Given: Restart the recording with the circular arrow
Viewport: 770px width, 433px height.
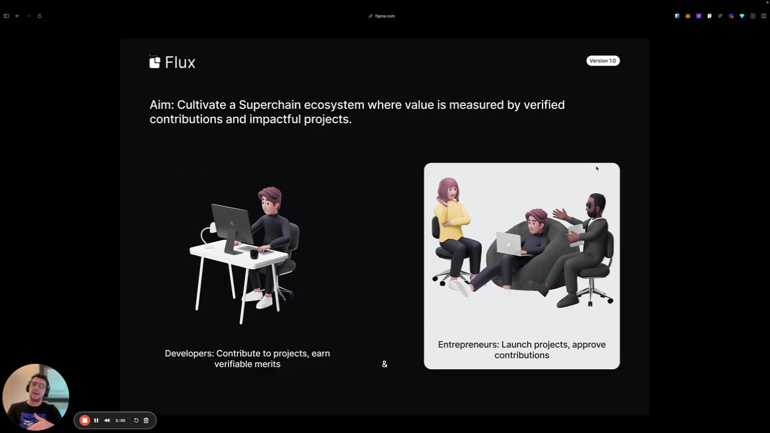Looking at the screenshot, I should [136, 420].
